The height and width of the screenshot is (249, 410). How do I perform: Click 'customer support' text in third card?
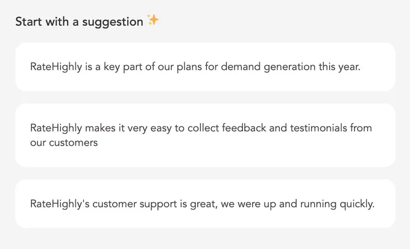click(134, 204)
